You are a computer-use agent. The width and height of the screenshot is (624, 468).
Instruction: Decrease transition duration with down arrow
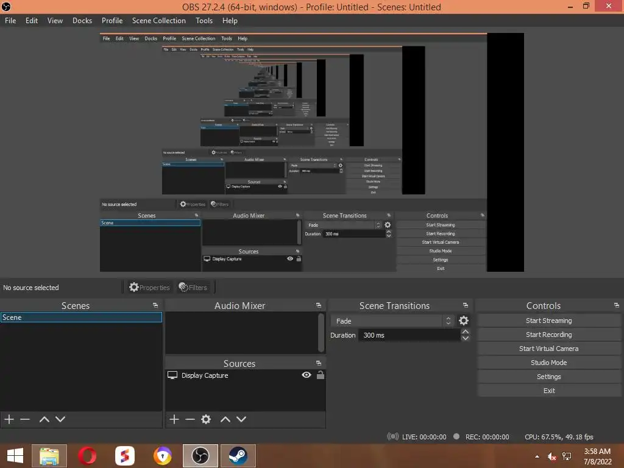tap(465, 338)
